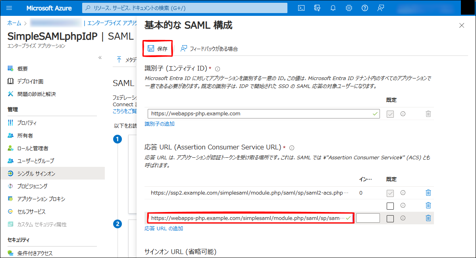Delete the ssp2.example.com reply URL

pos(428,193)
